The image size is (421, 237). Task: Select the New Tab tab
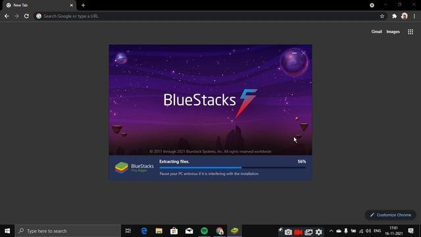39,5
